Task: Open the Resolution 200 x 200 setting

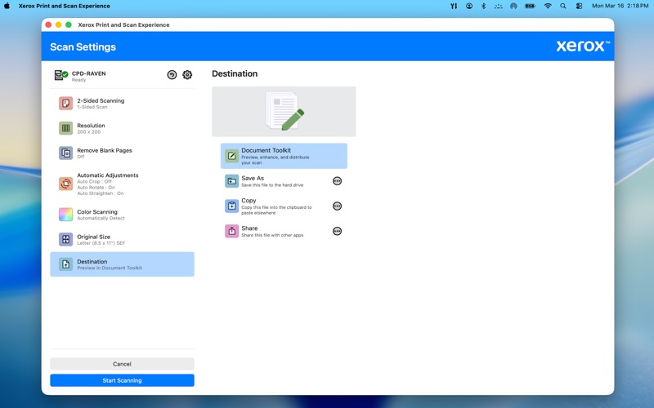Action: pyautogui.click(x=122, y=128)
